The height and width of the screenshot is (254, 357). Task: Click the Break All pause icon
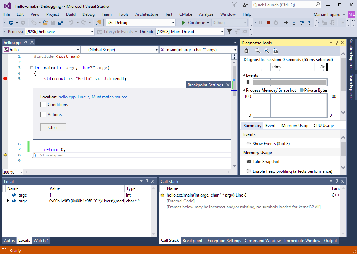coord(260,23)
